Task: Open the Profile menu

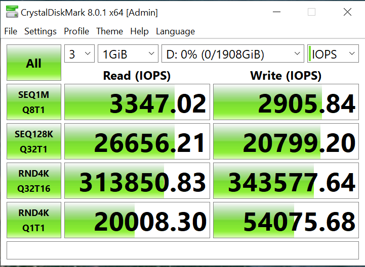Action: pyautogui.click(x=76, y=31)
